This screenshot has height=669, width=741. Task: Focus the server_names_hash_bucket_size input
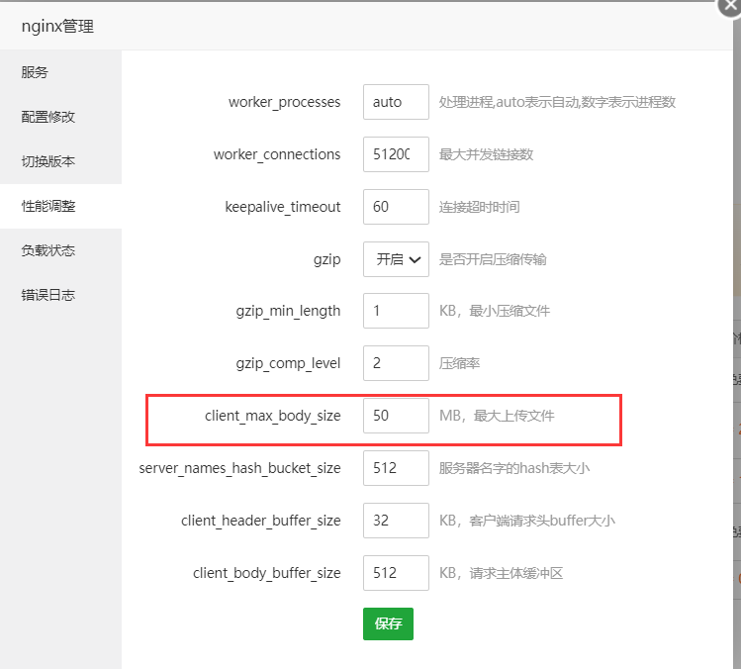(396, 468)
